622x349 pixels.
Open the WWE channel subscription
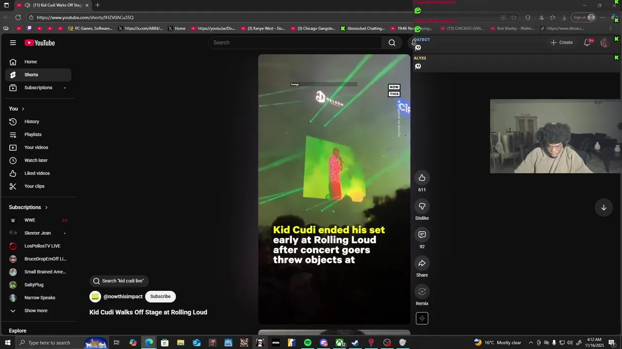(x=38, y=220)
